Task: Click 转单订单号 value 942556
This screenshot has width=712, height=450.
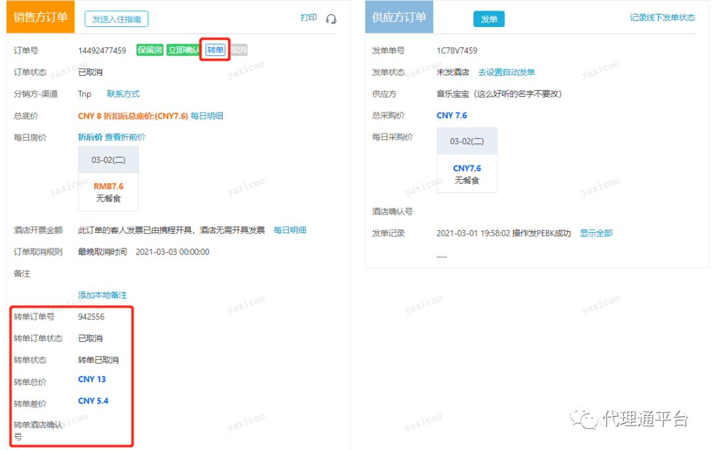Action: click(91, 317)
